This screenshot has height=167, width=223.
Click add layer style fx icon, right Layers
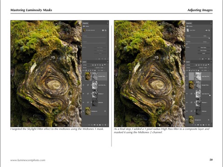click(x=196, y=125)
